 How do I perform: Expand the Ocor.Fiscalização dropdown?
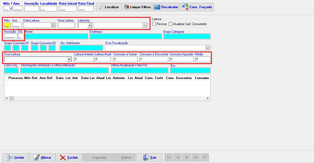point(208,48)
